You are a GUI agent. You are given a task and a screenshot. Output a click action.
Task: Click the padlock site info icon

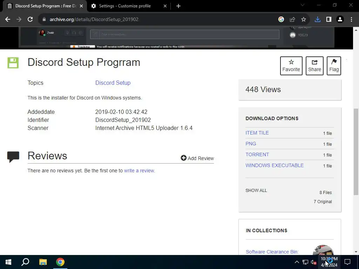(x=44, y=20)
